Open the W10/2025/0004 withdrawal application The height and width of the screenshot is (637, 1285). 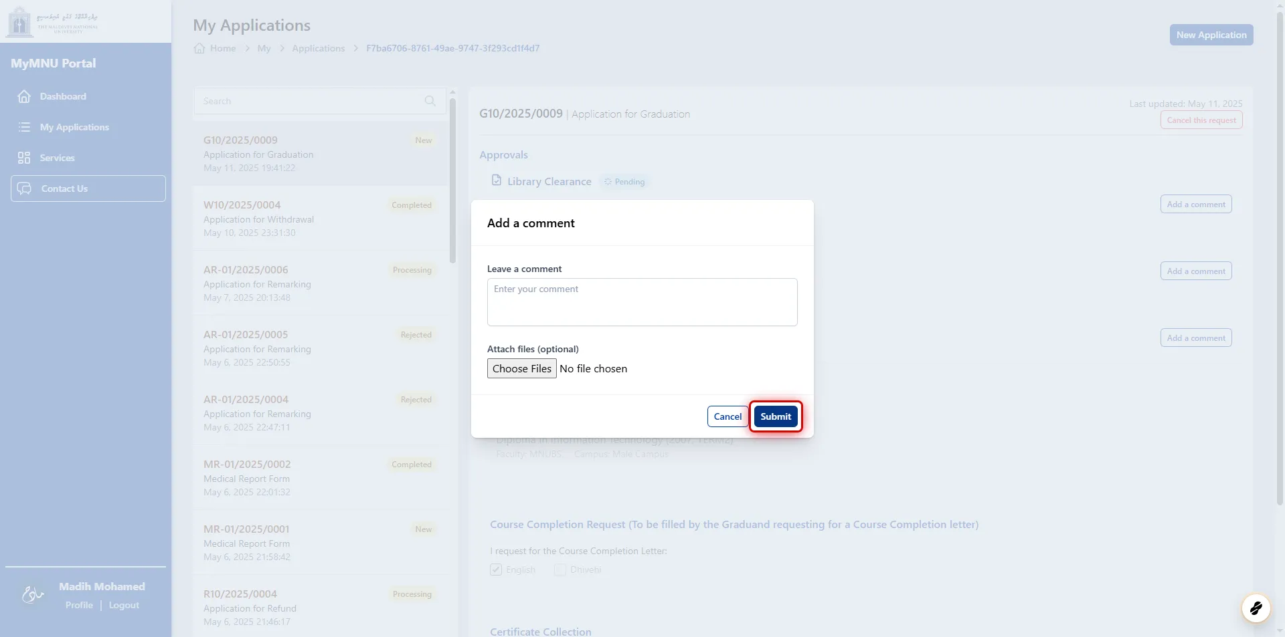pos(320,219)
